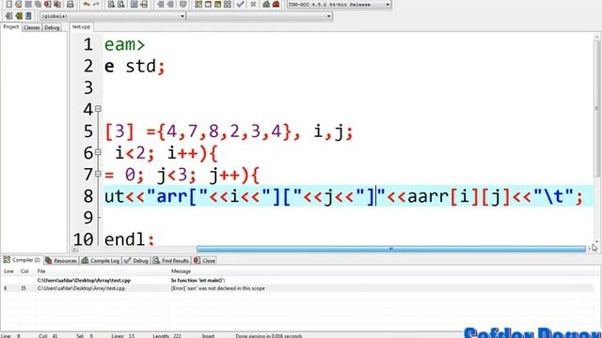Click "Done parsing" status bar message

pyautogui.click(x=269, y=336)
